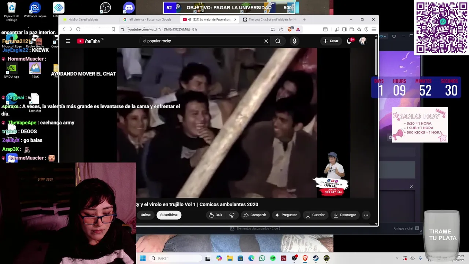The image size is (469, 264).
Task: Click 'Elementos descargados - 1 de 1' status text
Action: (258, 228)
